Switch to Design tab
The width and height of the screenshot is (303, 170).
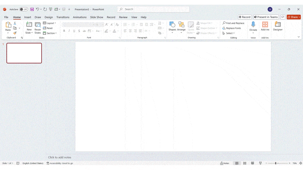pyautogui.click(x=49, y=17)
